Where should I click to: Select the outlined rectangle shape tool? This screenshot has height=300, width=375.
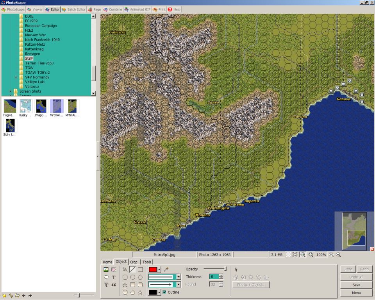[x=140, y=270]
